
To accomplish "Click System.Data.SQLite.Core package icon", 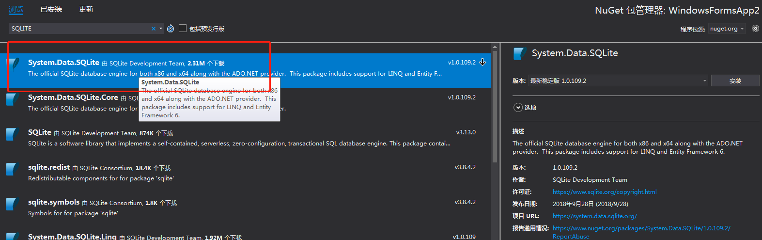I will pos(13,99).
